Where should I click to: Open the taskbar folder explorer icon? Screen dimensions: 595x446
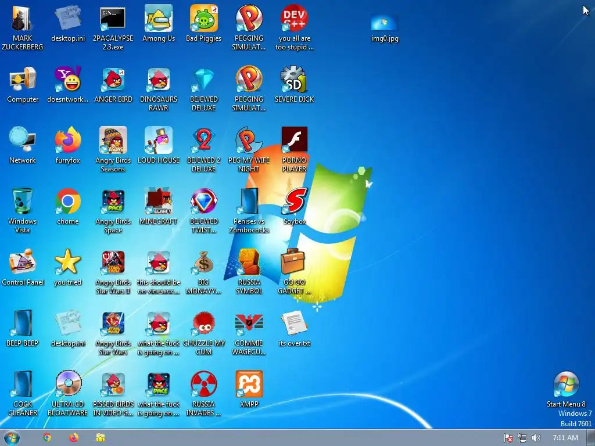[x=100, y=438]
